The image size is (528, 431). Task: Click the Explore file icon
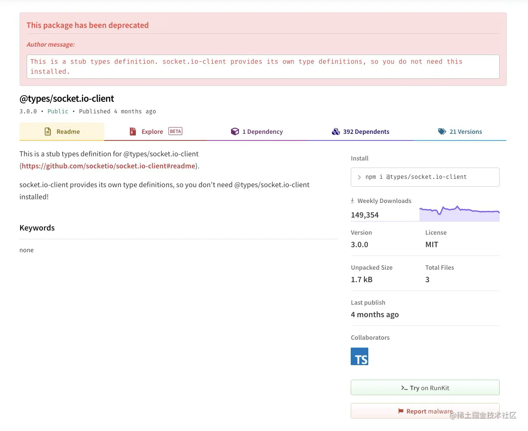133,132
